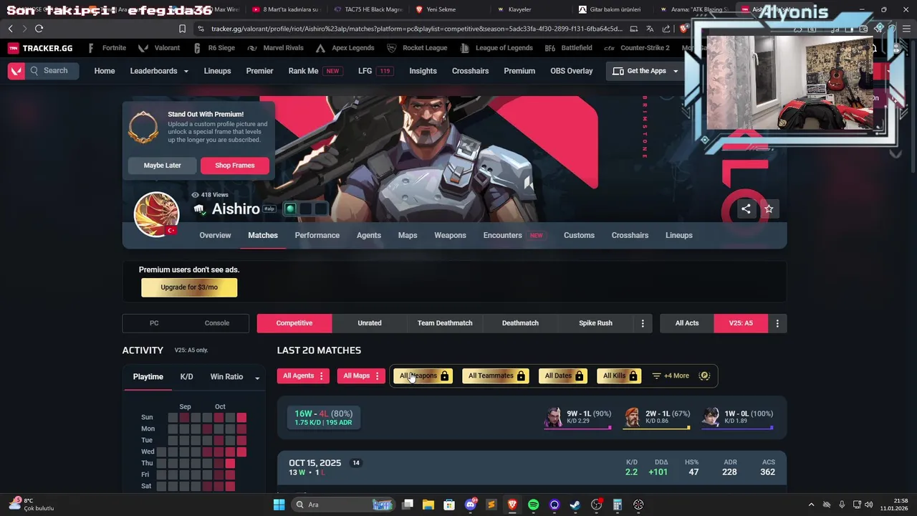Open the All Maps filter dropdown
The image size is (917, 516).
click(361, 376)
